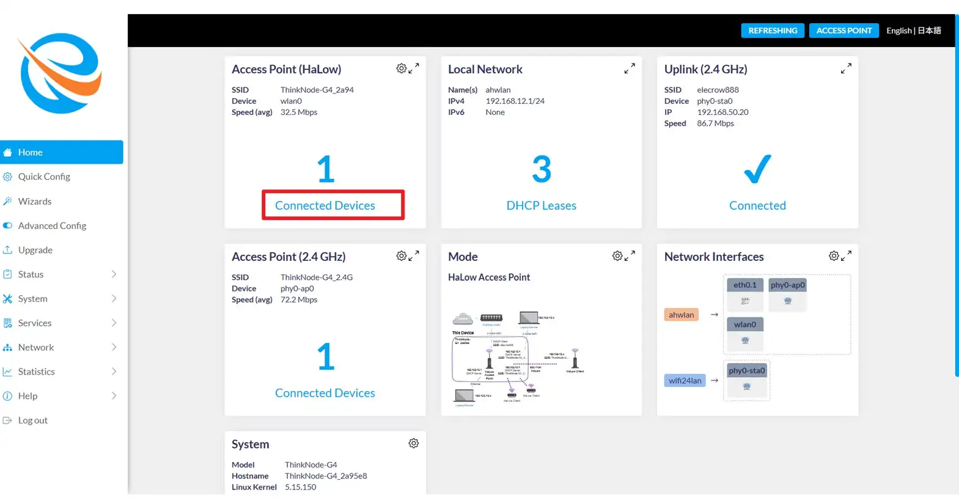Click the wlan0 interface box

click(745, 333)
